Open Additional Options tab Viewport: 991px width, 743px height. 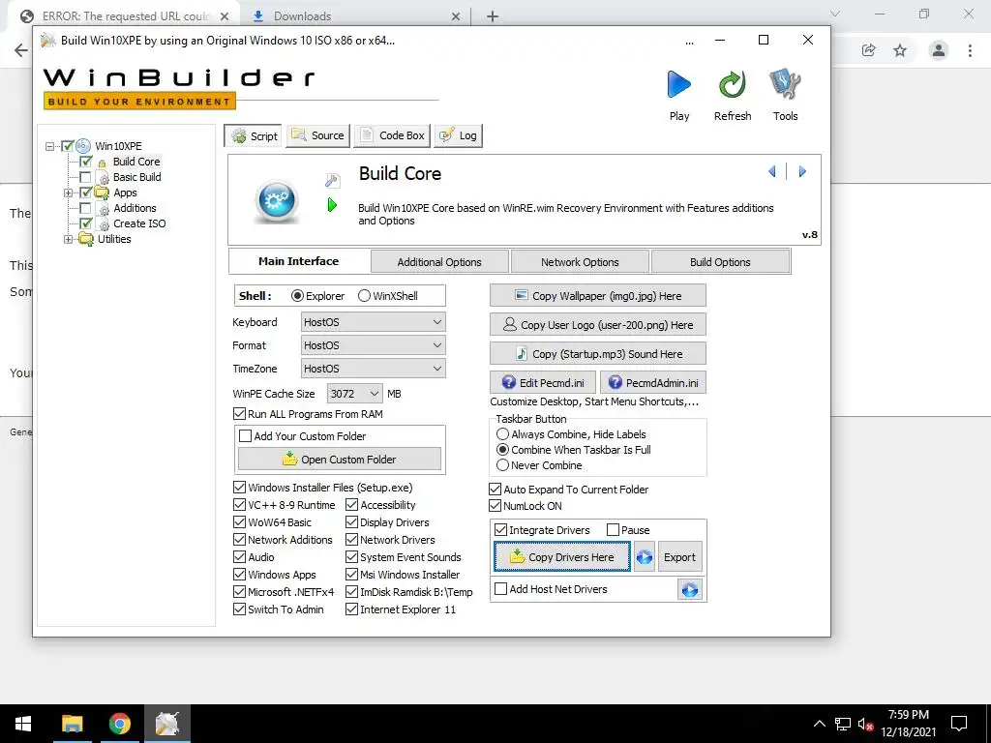[x=439, y=262]
